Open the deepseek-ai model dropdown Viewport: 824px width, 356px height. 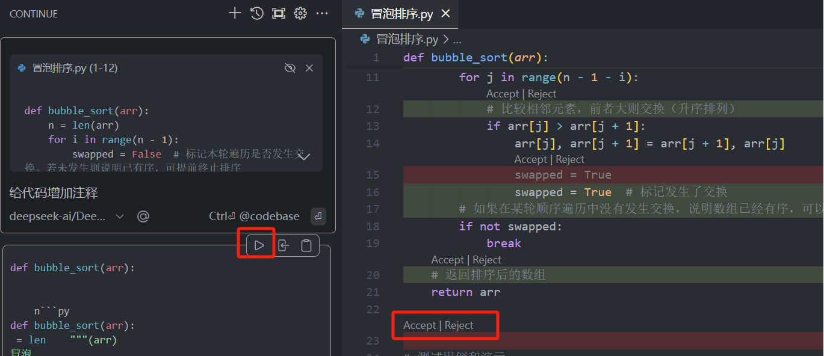(67, 216)
